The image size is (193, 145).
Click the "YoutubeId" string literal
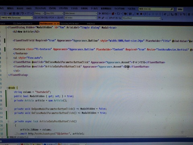click(42, 92)
